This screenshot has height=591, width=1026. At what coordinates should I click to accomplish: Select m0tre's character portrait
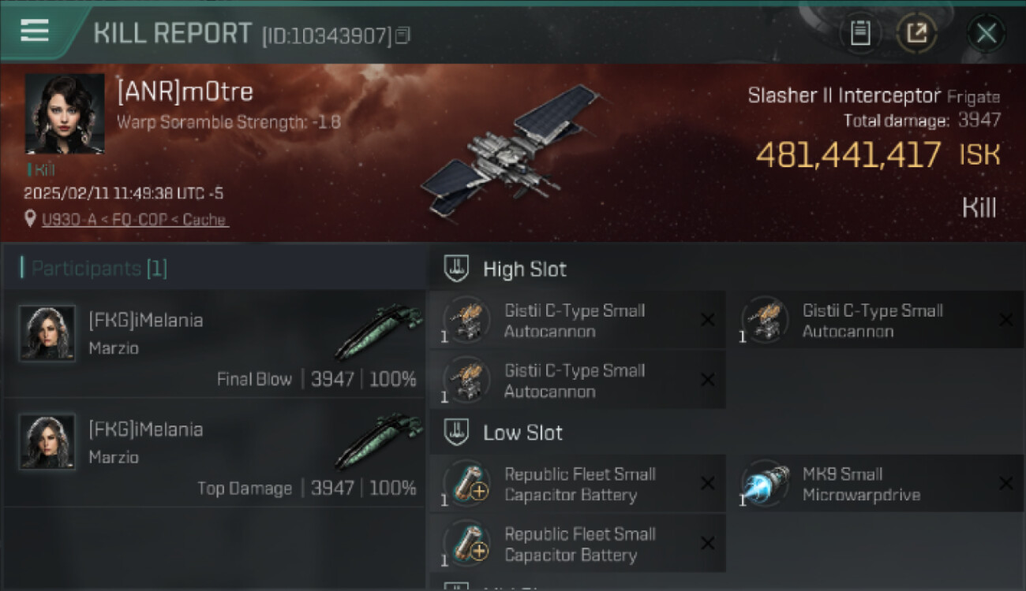pyautogui.click(x=65, y=113)
